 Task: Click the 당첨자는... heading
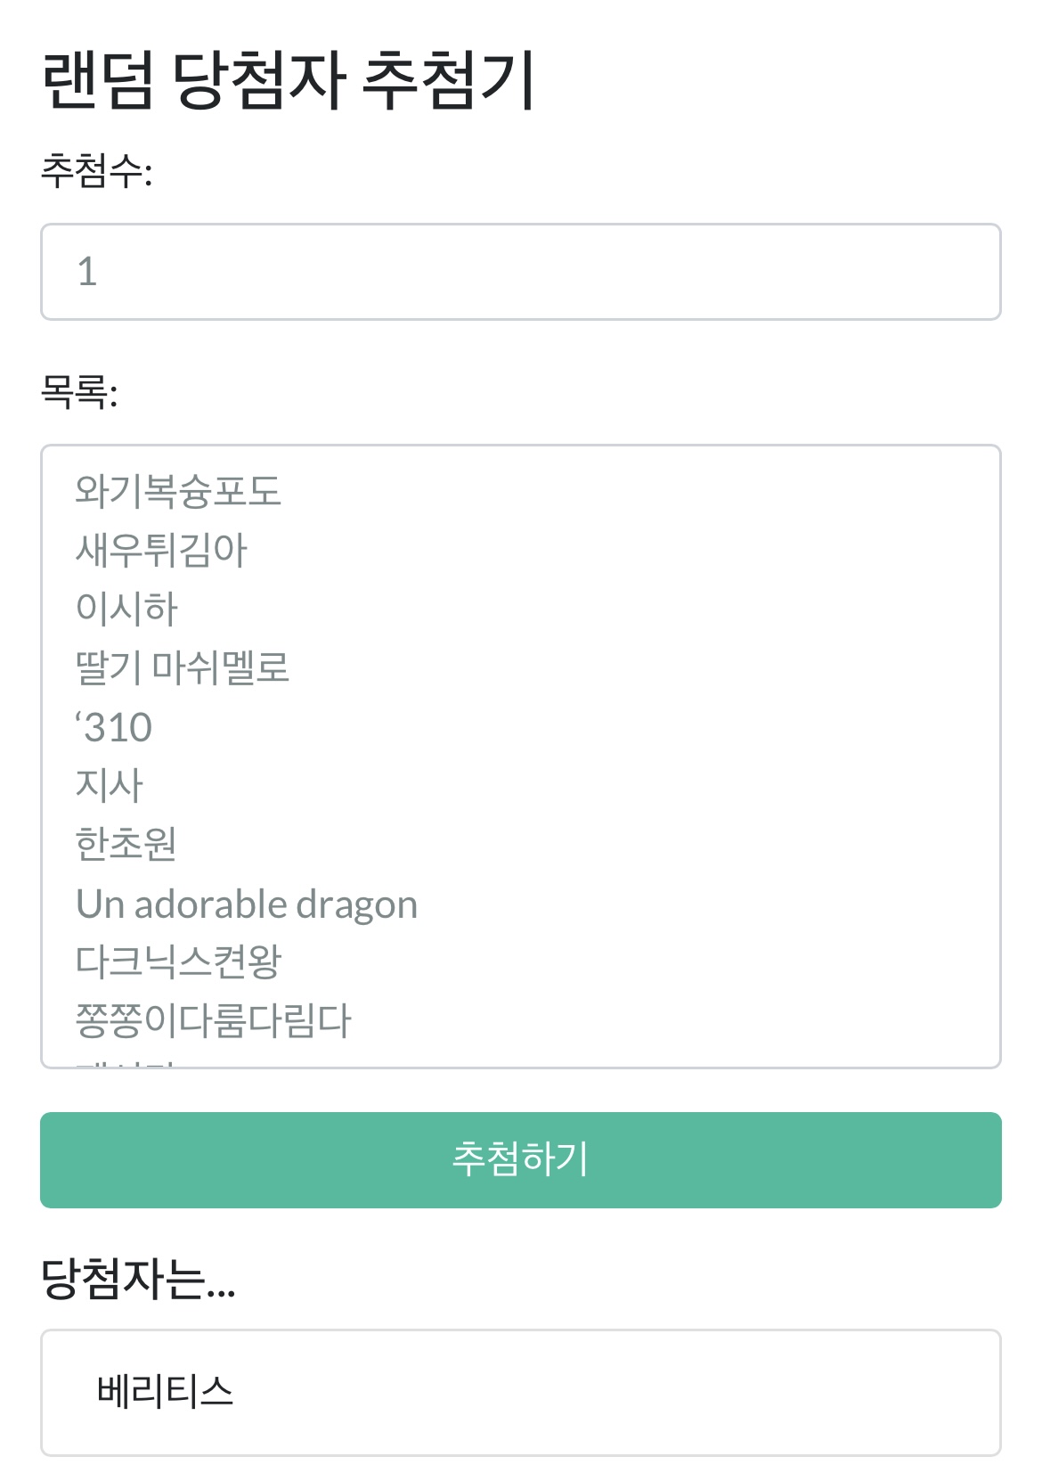(138, 1279)
